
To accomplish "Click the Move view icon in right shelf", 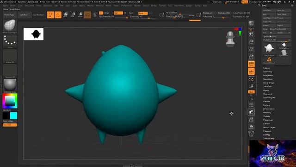I will (251, 112).
